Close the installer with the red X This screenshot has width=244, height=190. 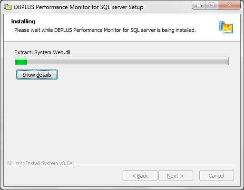[229, 5]
